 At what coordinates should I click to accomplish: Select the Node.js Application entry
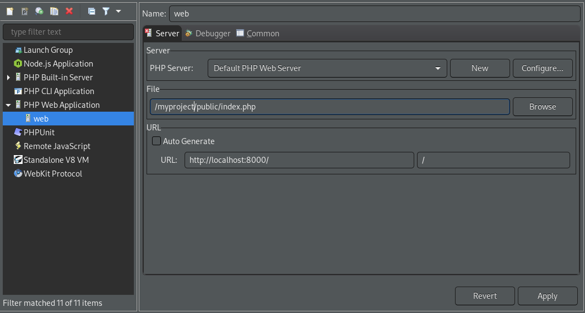58,64
